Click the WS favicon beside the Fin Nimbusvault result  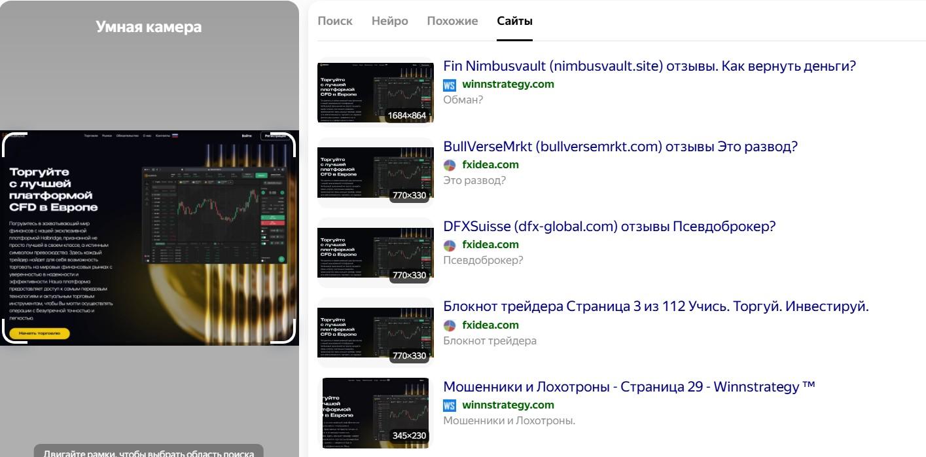[x=450, y=85]
